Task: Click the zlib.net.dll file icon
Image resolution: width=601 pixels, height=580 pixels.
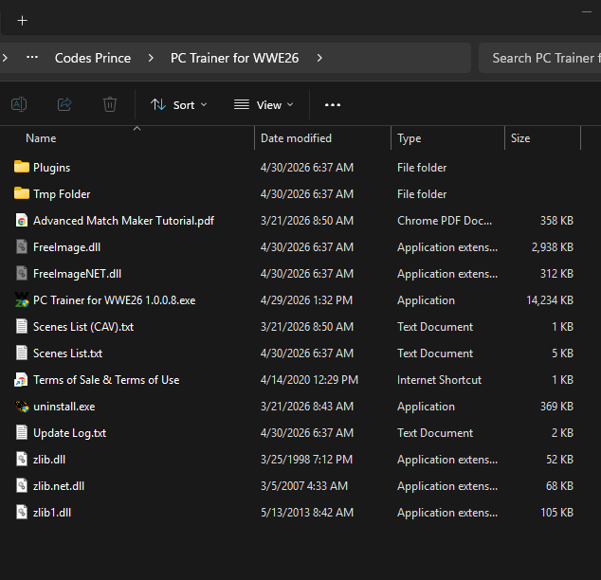Action: tap(22, 486)
